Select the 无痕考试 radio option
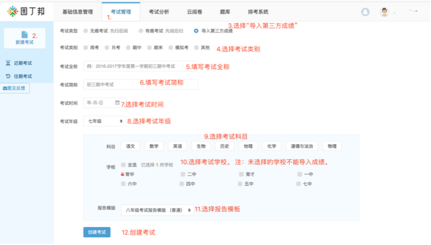The height and width of the screenshot is (245, 431). click(85, 31)
